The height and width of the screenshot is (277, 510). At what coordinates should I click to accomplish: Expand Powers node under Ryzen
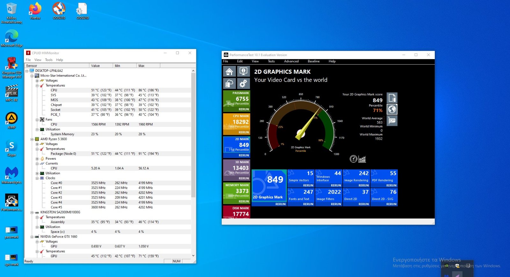pos(37,159)
